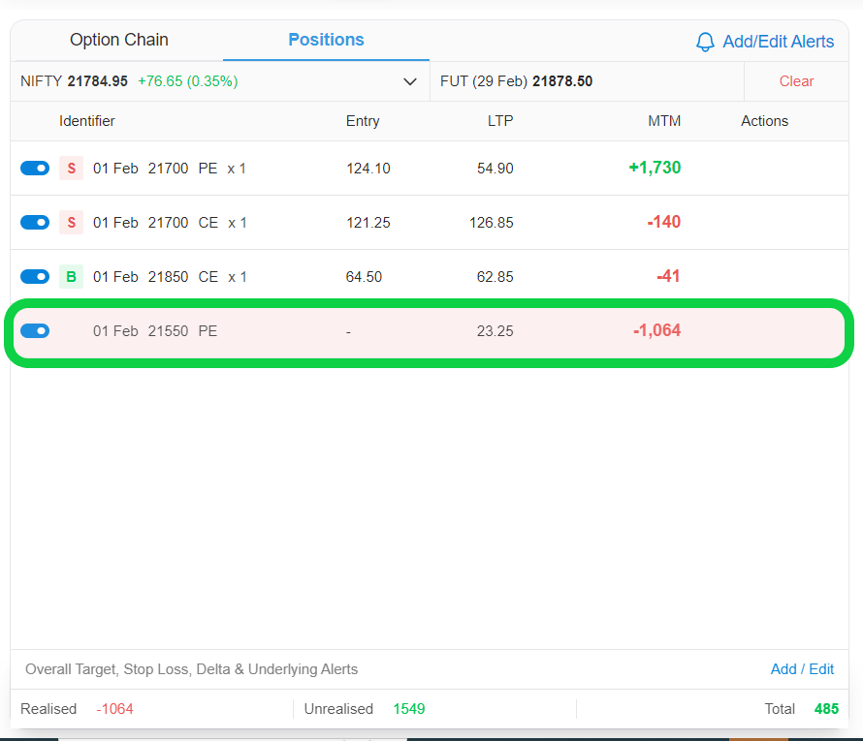Click entry price 121.25
The image size is (863, 741).
pyautogui.click(x=368, y=223)
